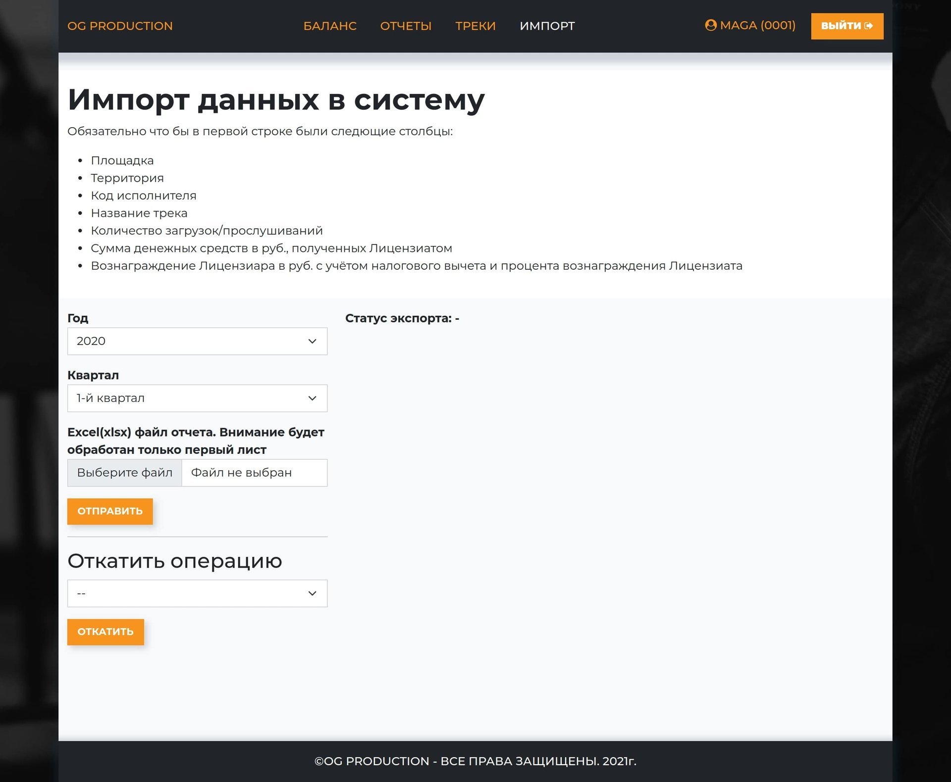Click the footer copyright text
This screenshot has width=951, height=782.
(x=475, y=761)
